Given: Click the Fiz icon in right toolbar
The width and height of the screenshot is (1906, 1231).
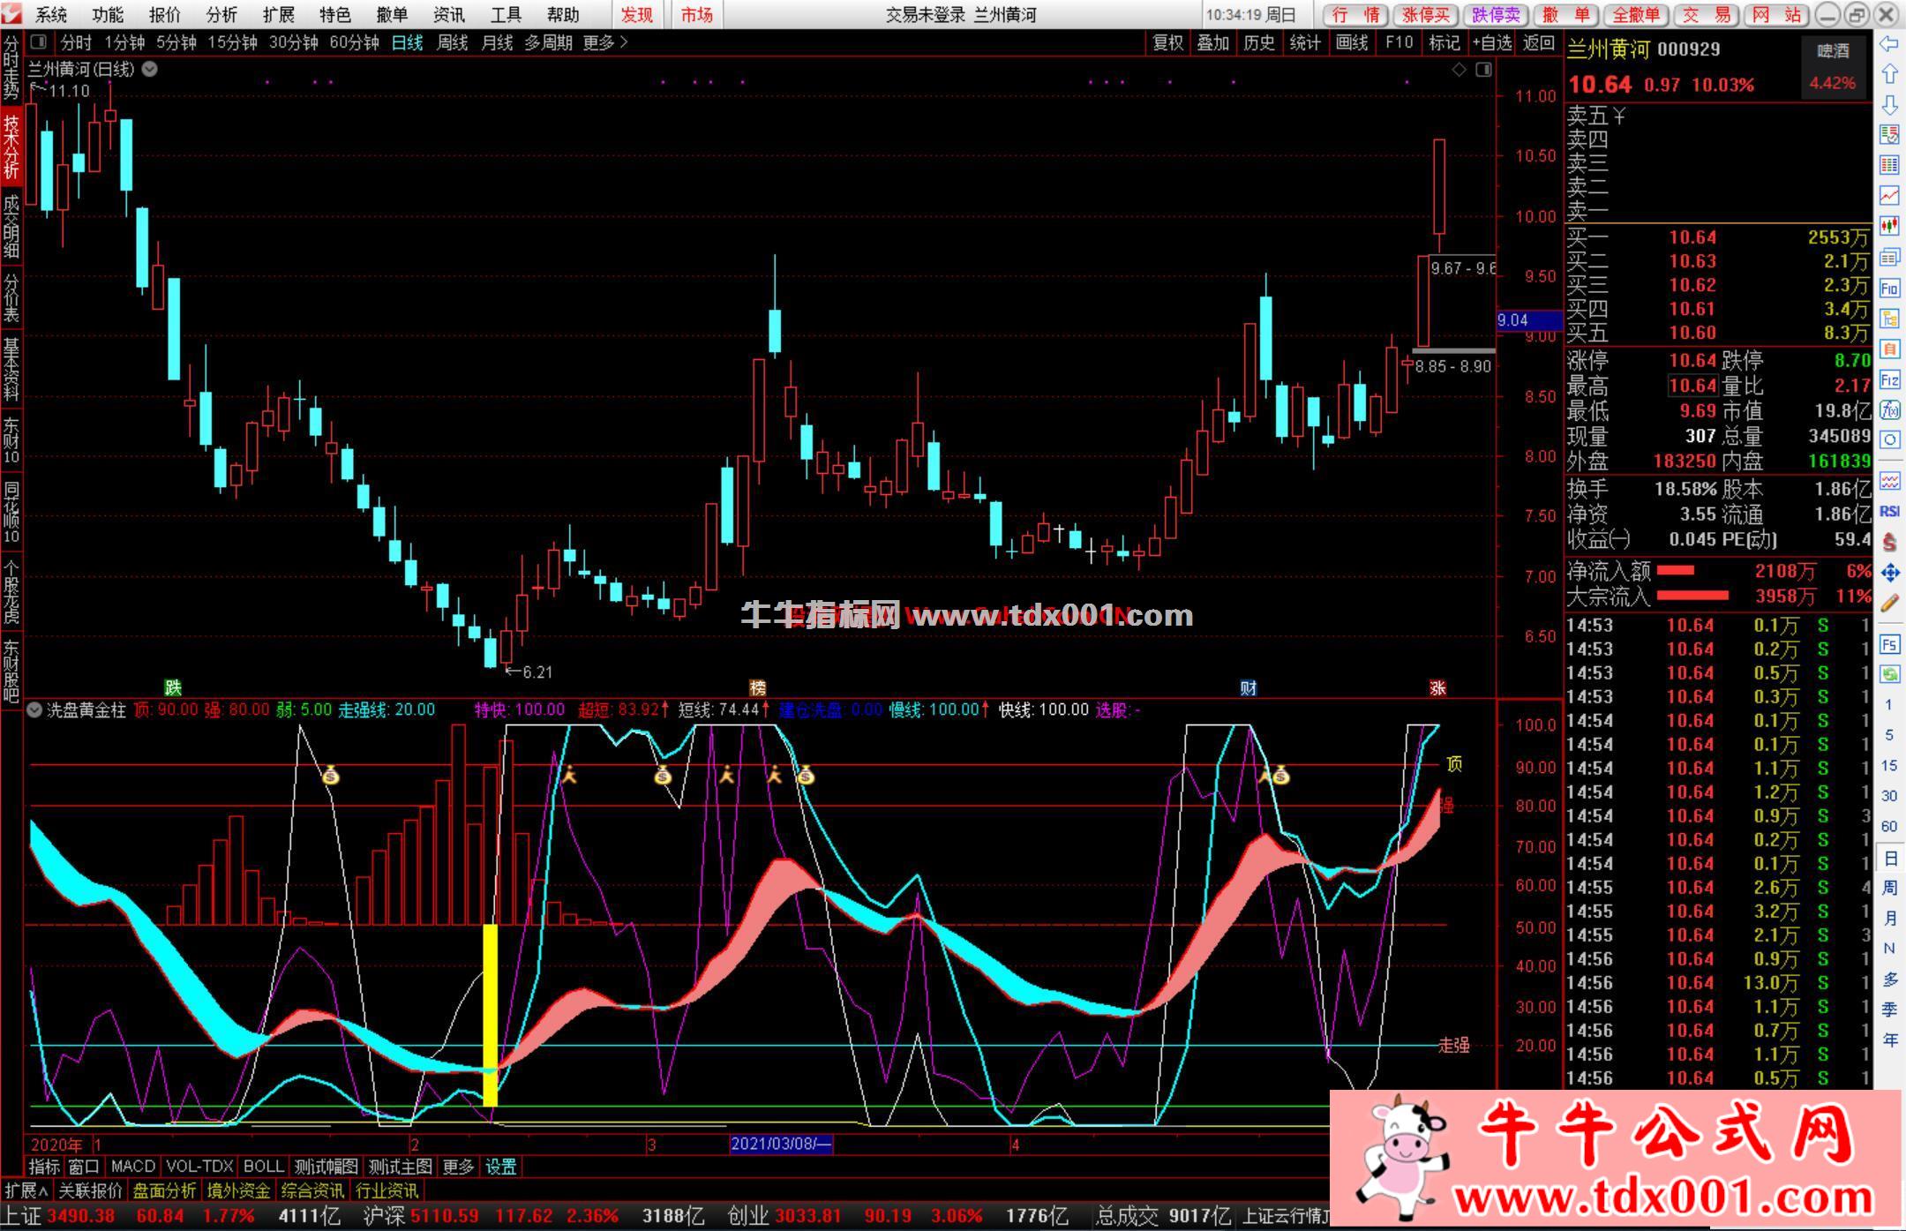Looking at the screenshot, I should (1889, 380).
